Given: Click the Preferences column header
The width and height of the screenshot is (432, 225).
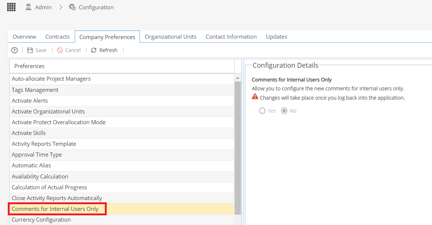Looking at the screenshot, I should (x=122, y=66).
